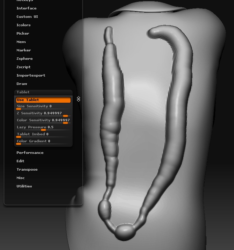The image size is (234, 250).
Task: Expand the Picker section
Action: coord(23,34)
